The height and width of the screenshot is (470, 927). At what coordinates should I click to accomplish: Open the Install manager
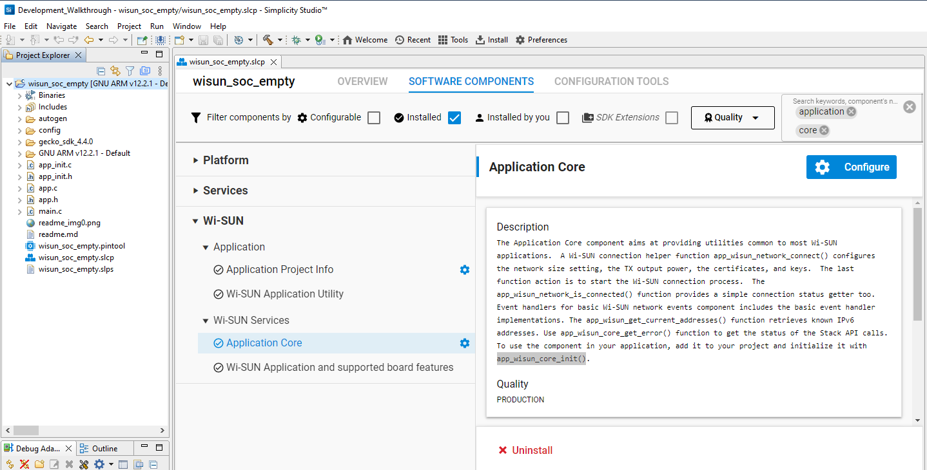pos(492,40)
